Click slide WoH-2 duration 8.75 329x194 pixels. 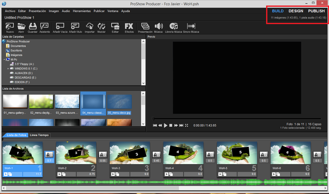pos(86,174)
